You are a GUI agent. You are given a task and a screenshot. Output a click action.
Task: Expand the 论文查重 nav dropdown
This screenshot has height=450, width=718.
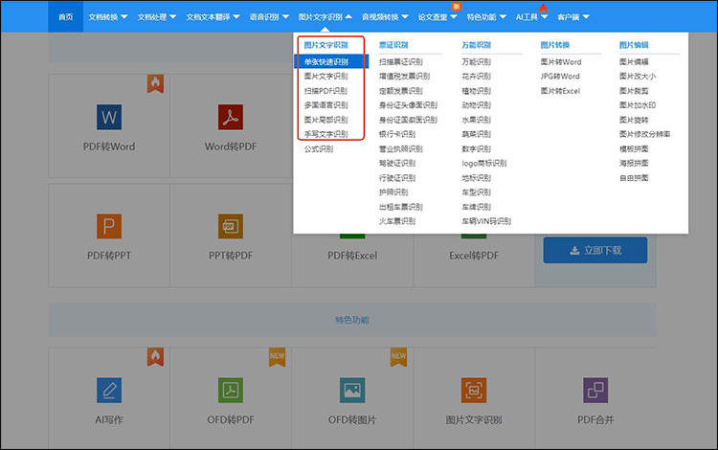tap(438, 17)
